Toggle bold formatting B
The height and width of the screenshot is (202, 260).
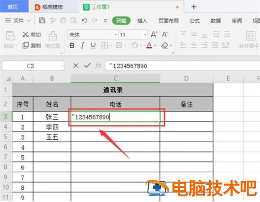(72, 45)
